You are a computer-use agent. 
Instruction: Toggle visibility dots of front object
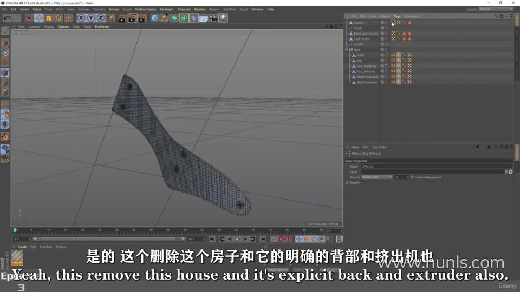[x=386, y=55]
